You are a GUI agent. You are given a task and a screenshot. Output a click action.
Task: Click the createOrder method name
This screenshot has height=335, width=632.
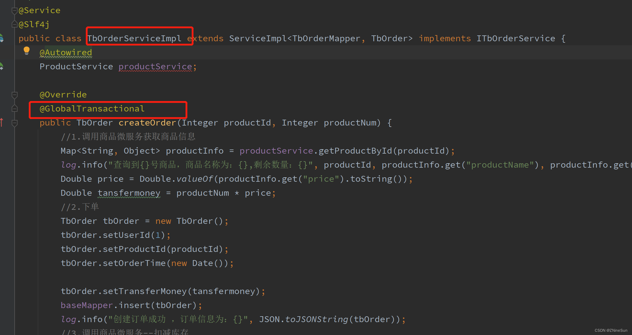pos(147,123)
